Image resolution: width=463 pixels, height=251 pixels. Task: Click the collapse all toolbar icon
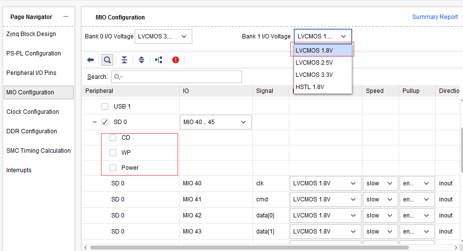click(124, 60)
